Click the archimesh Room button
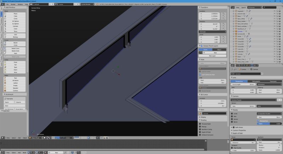283x154 pixels. (x=9, y=102)
